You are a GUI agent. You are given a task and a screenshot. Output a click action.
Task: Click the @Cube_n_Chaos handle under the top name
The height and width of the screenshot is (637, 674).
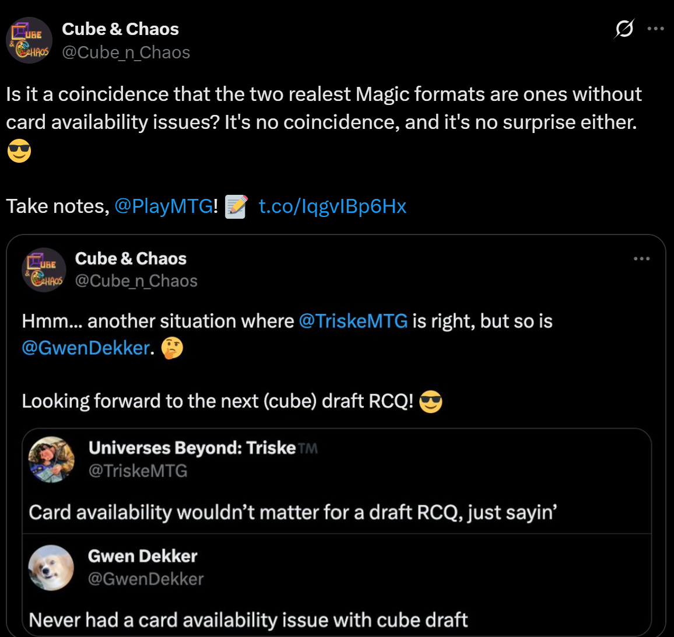(126, 52)
